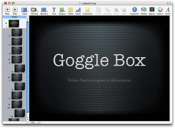Click the Back arrange icon

tap(124, 10)
